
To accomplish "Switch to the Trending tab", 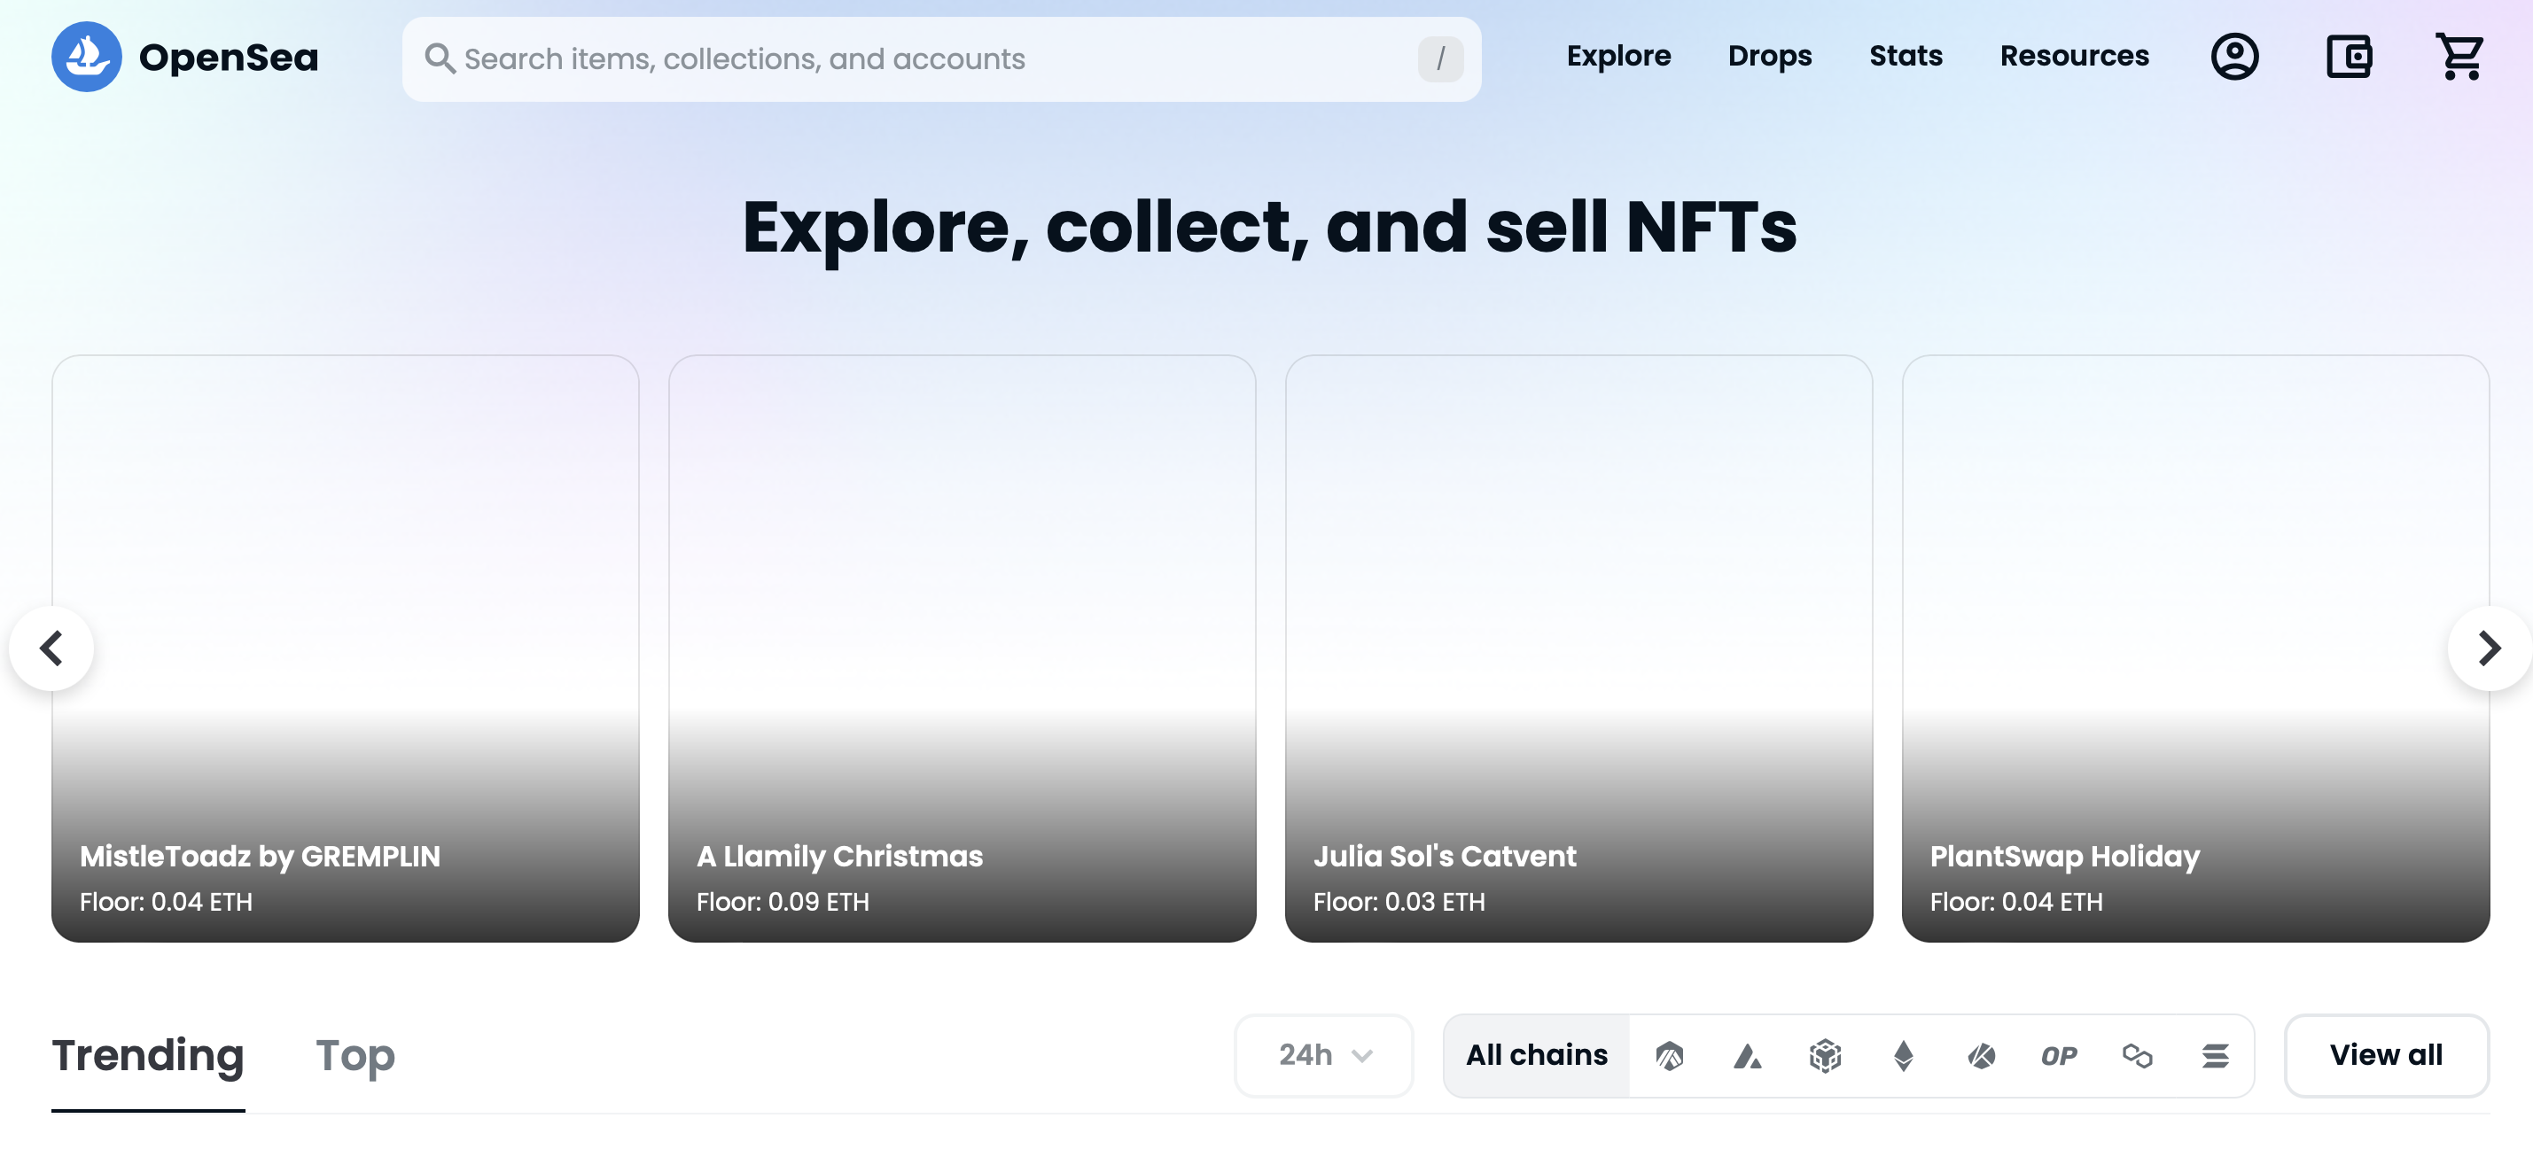I will click(147, 1056).
